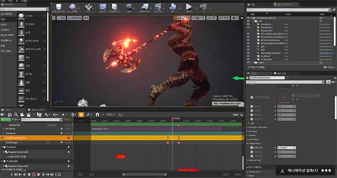Click the Sequencer camera icon

pos(22,115)
